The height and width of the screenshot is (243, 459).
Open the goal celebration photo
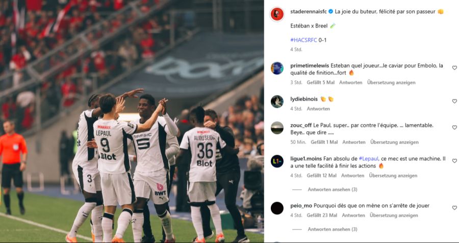132,121
